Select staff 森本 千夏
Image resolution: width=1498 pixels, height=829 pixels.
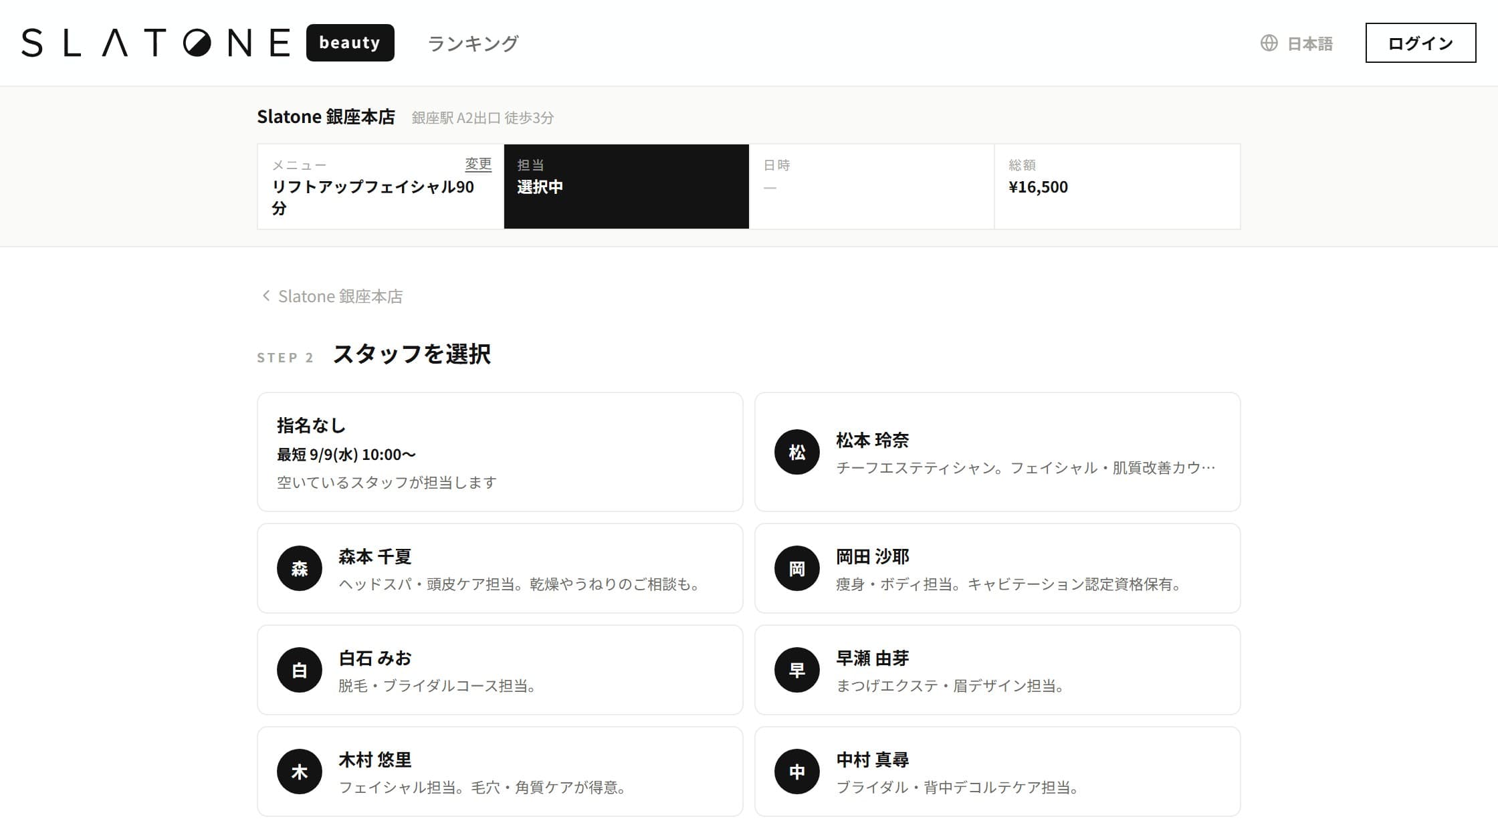coord(500,568)
